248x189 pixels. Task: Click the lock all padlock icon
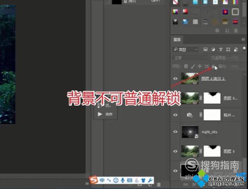point(213,67)
